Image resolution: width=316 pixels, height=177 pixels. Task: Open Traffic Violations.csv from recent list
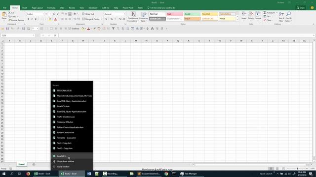point(72,117)
